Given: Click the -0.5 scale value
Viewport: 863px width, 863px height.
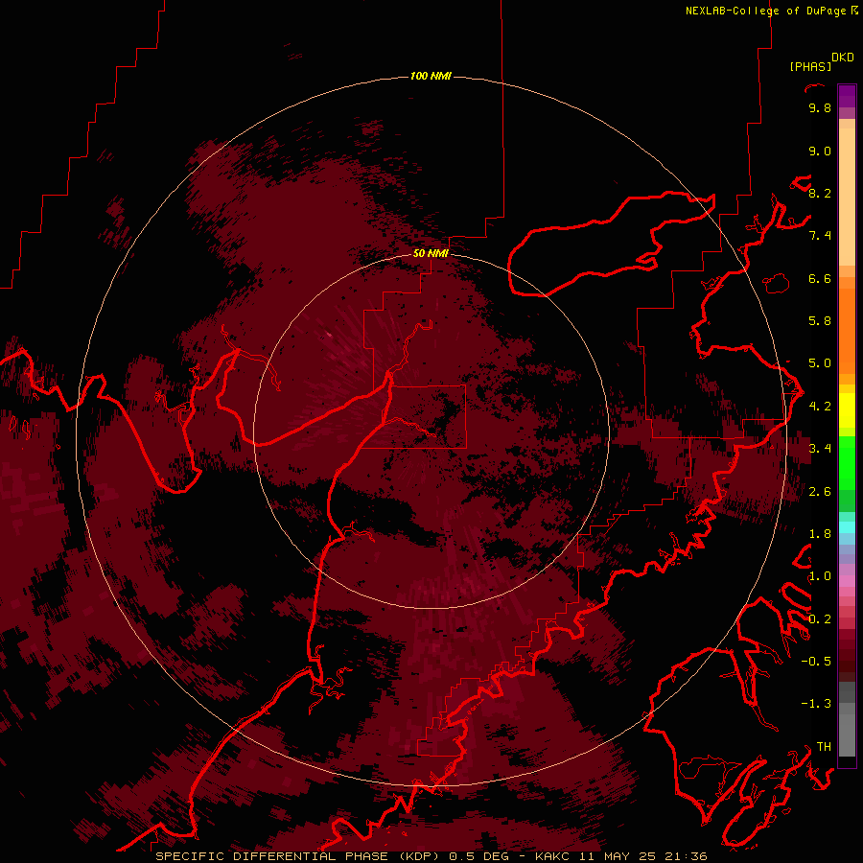Looking at the screenshot, I should click(816, 662).
